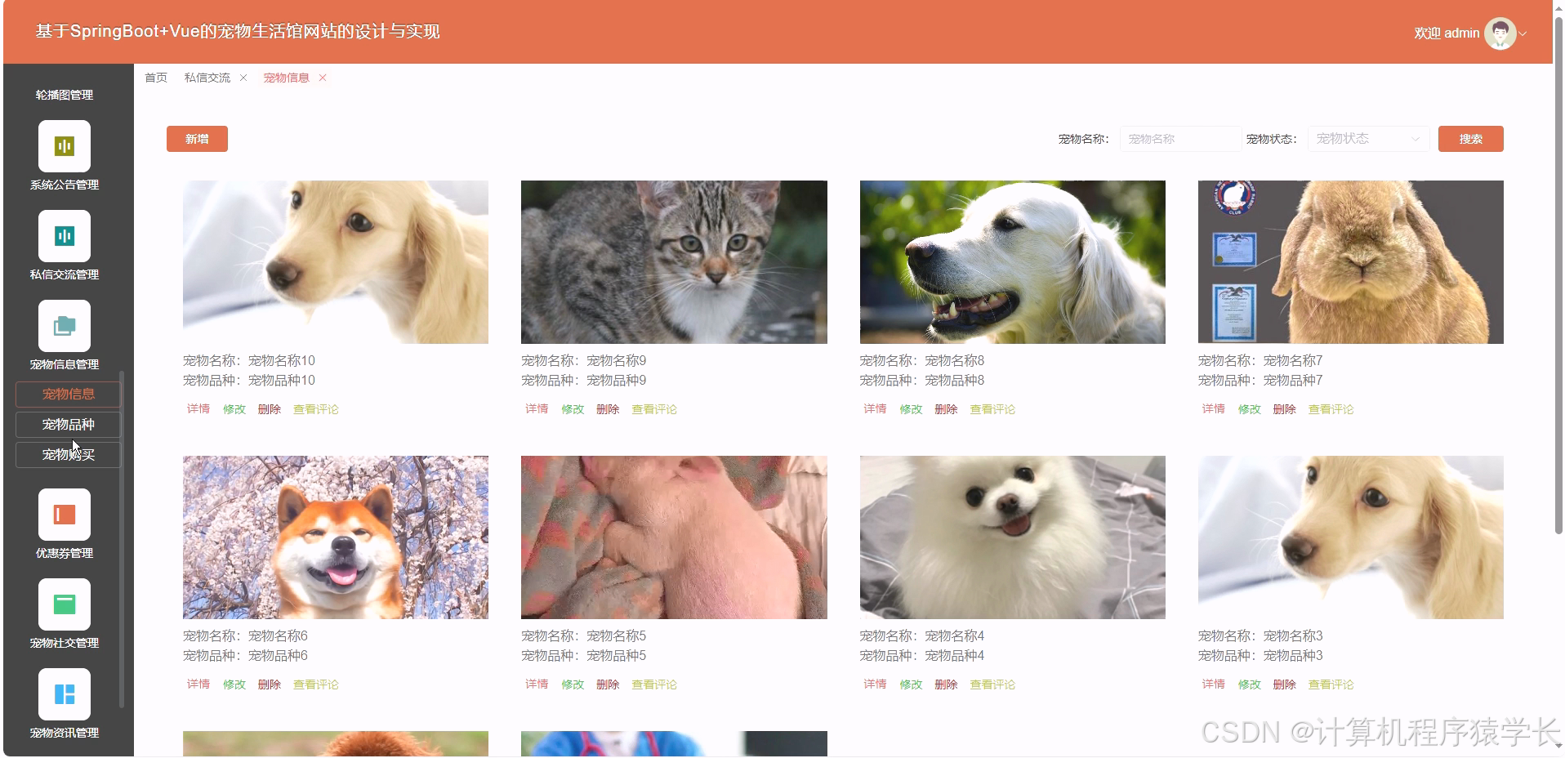This screenshot has height=758, width=1565.
Task: Click the sidebar menu scrollbar
Action: point(122,539)
